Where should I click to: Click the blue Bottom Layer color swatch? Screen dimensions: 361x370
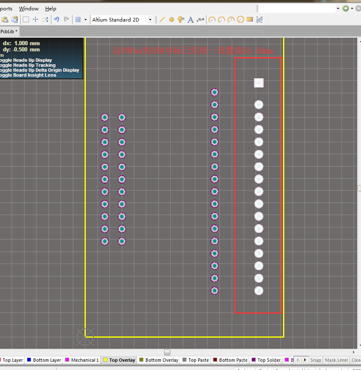tap(29, 360)
